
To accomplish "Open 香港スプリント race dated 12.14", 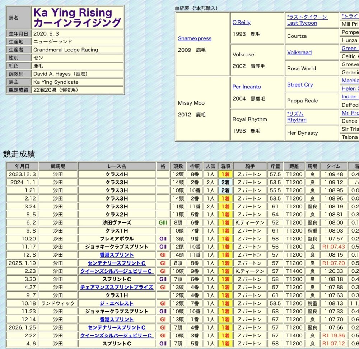I will 117,320.
